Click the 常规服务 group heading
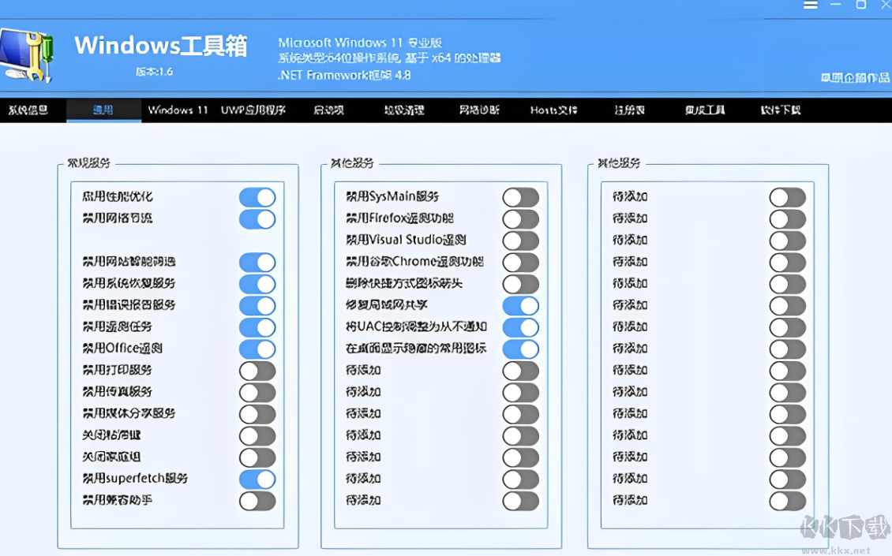This screenshot has width=892, height=556. click(88, 163)
